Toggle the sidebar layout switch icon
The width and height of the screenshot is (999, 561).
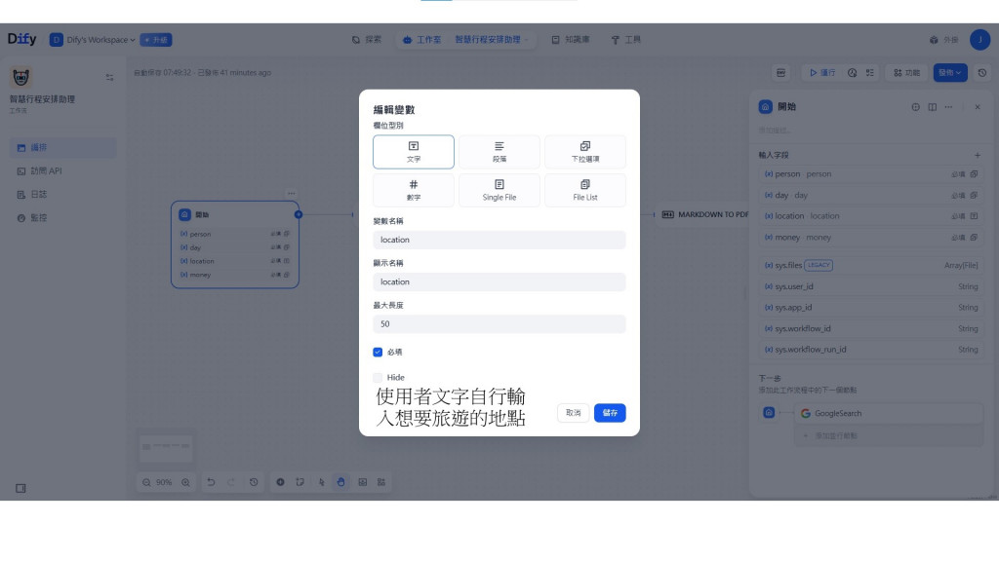coord(109,78)
